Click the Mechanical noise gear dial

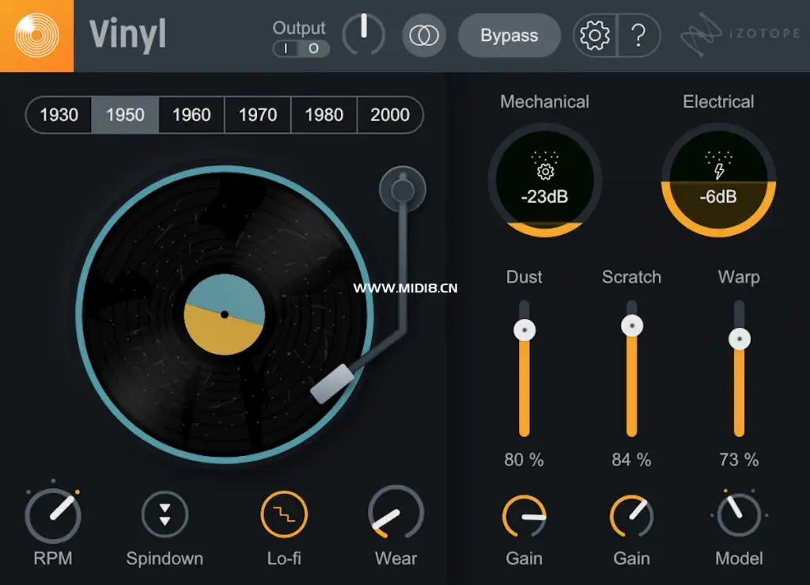tap(544, 180)
